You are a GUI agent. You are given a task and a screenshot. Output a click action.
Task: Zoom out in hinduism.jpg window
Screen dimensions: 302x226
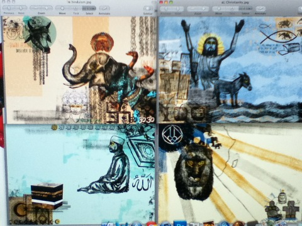click(x=35, y=8)
